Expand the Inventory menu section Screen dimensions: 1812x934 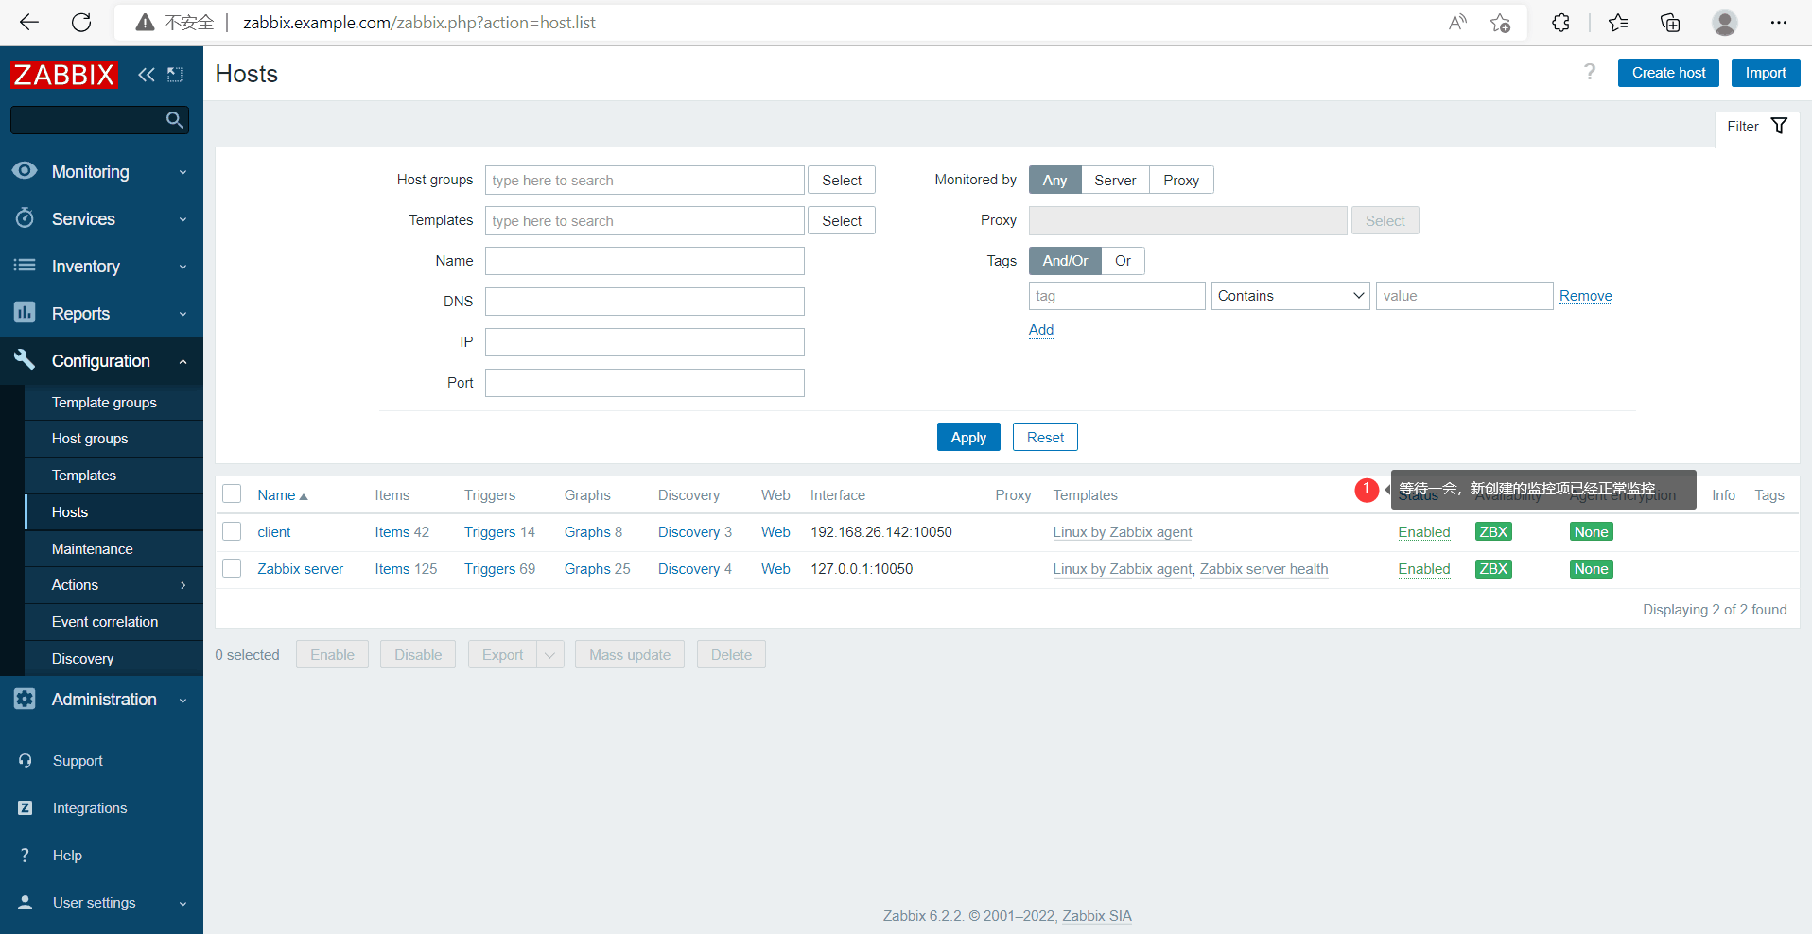[x=183, y=267]
